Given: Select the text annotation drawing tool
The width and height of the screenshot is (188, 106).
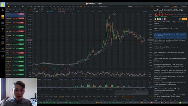Looking at the screenshot, I should tap(53, 9).
